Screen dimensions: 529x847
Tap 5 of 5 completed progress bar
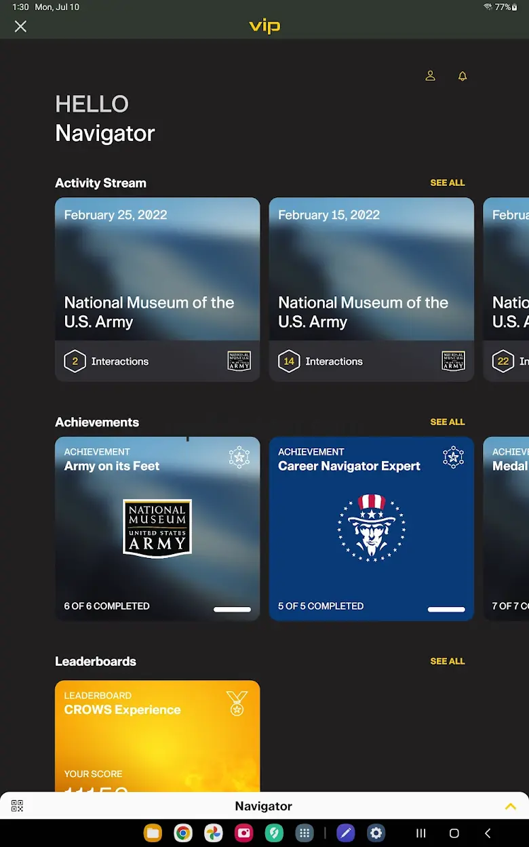[447, 610]
